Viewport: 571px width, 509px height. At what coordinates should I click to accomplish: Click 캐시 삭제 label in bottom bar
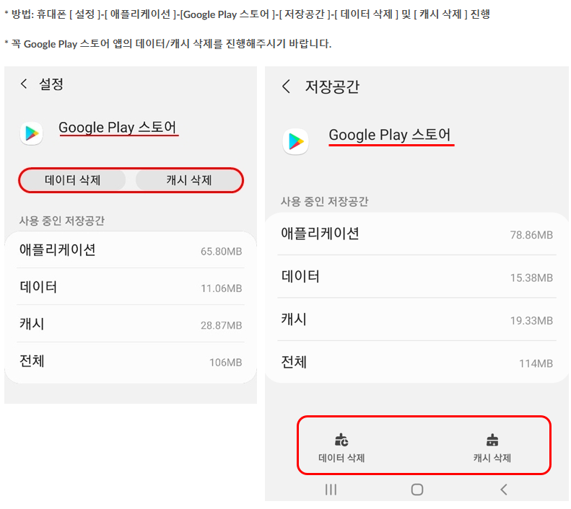point(492,458)
